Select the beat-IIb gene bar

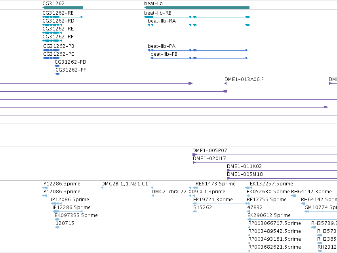197,8
